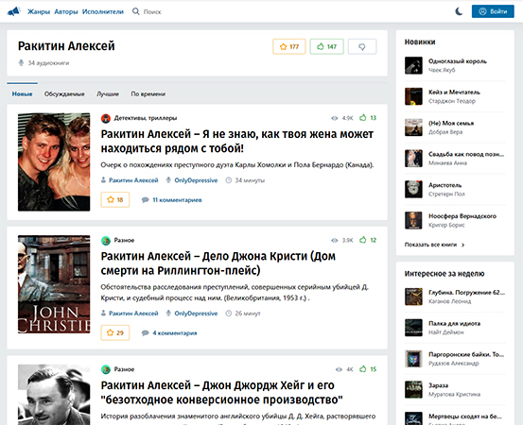Click thumbs-up icon with 15 likes
The image size is (523, 425).
pos(363,368)
